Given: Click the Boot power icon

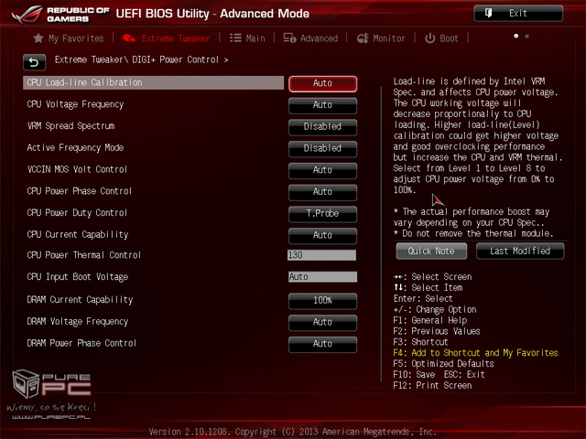Looking at the screenshot, I should pos(429,38).
